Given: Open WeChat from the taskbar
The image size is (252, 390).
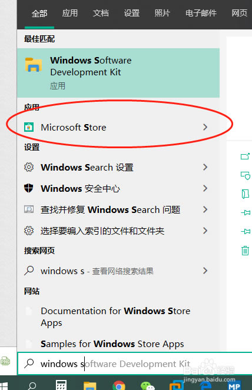Looking at the screenshot, I should click(x=147, y=386).
